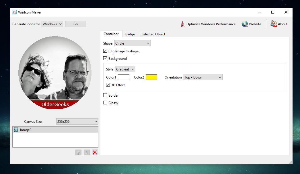Maximize the WinIcon Maker window

point(273,12)
